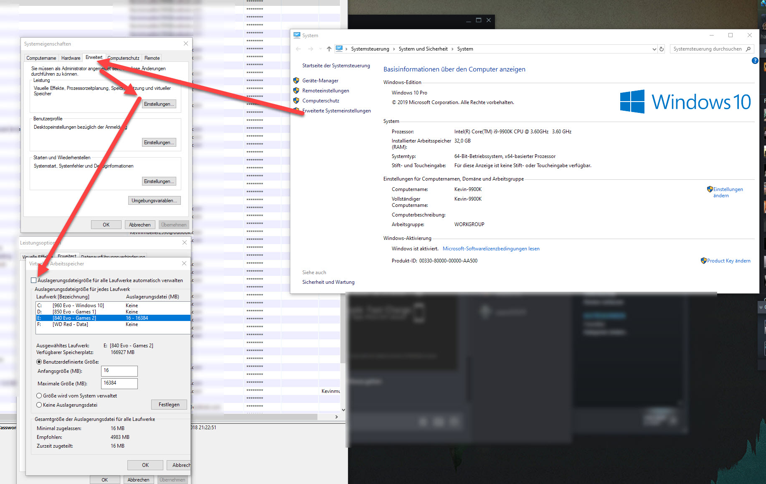The width and height of the screenshot is (766, 484).
Task: Open Startseite der Systemsteuerung link
Action: pos(336,66)
